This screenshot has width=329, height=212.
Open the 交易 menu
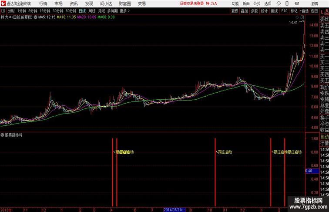click(141, 3)
